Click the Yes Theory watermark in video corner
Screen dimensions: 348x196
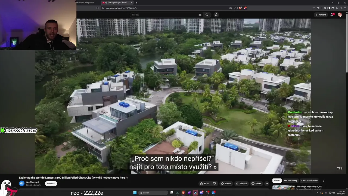340,169
